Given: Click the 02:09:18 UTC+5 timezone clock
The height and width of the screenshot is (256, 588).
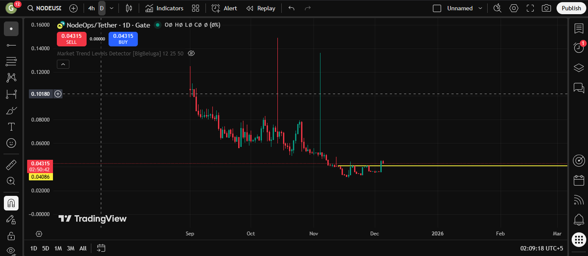Looking at the screenshot, I should pos(541,248).
